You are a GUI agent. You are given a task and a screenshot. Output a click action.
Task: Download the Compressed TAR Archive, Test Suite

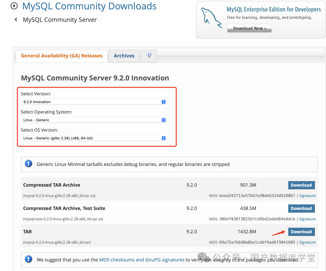click(x=301, y=208)
